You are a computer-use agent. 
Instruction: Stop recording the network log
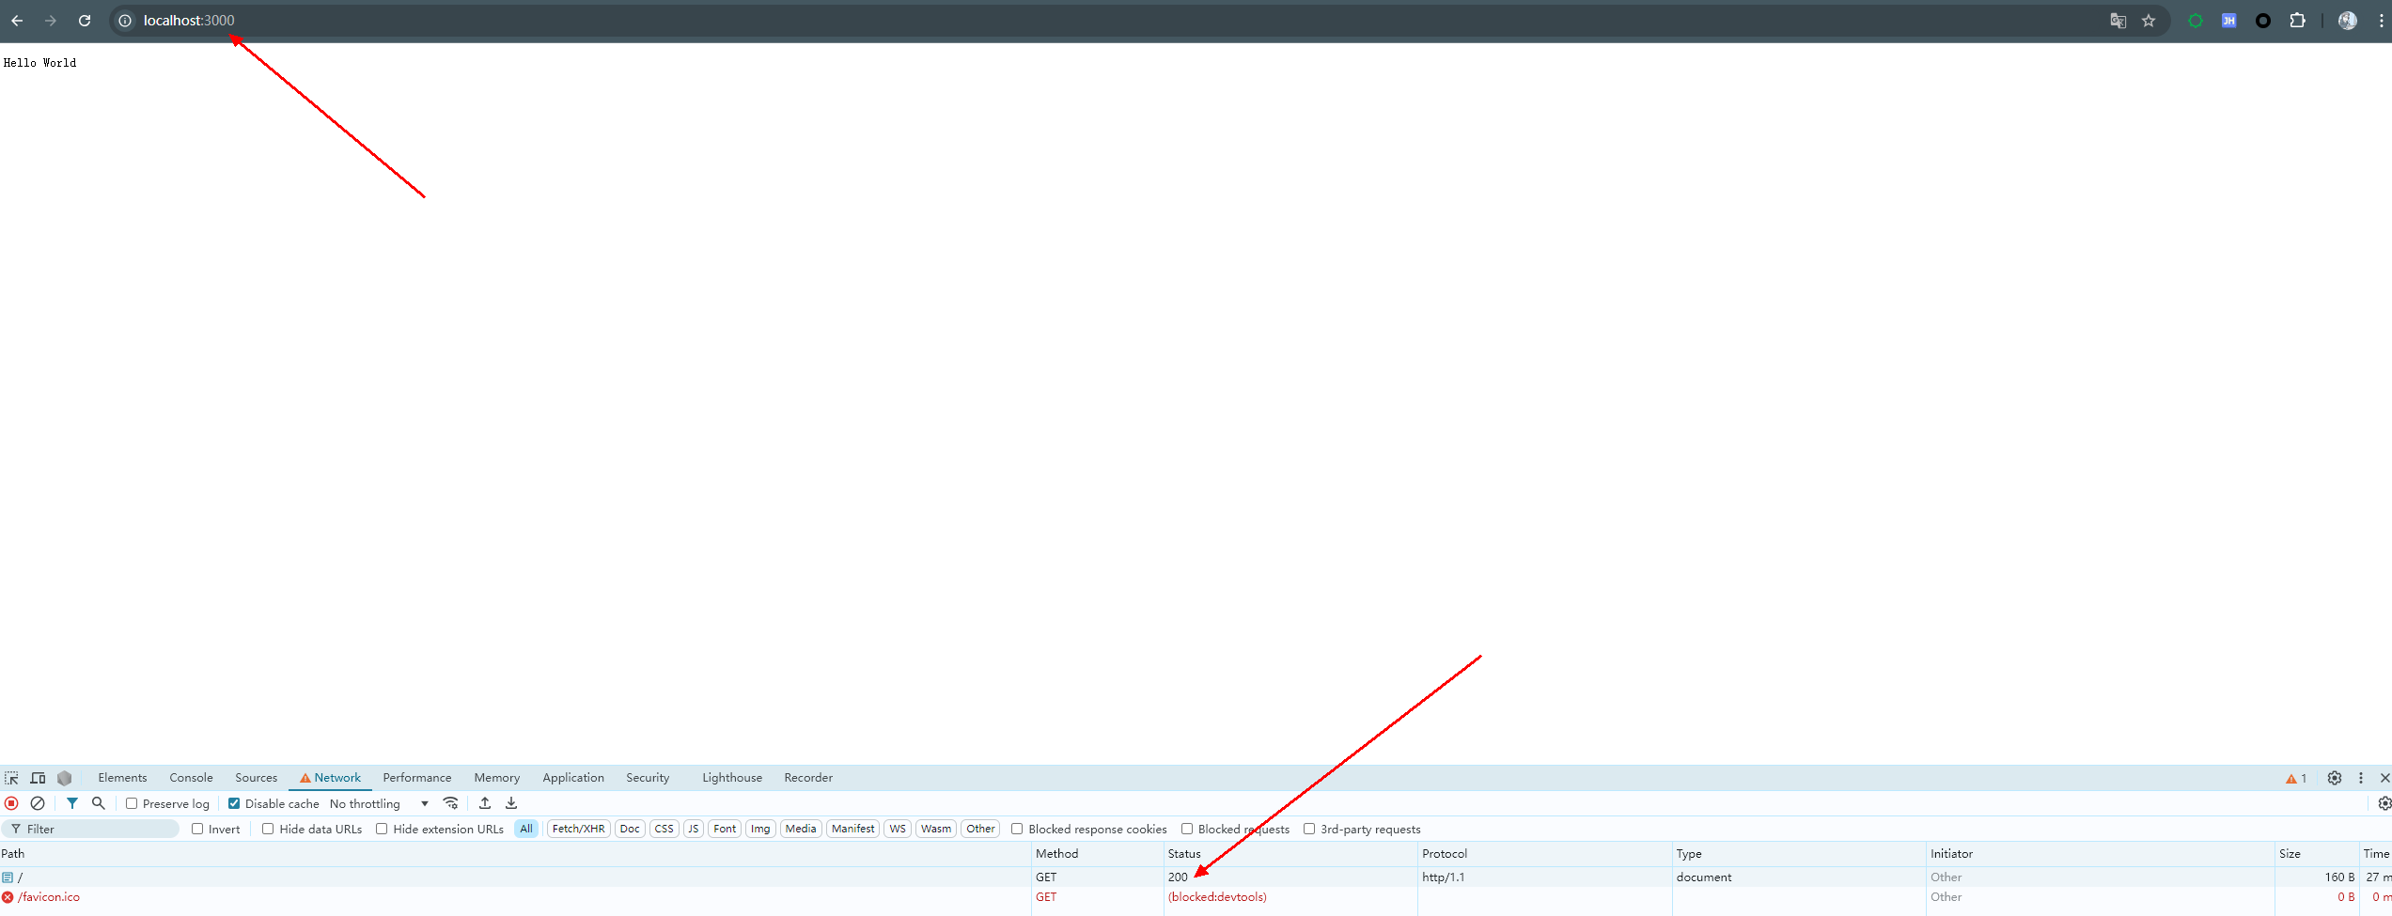(x=11, y=803)
